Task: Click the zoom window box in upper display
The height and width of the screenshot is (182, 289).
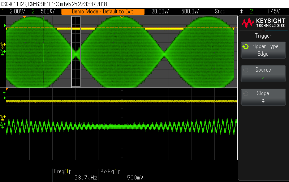Action: (76, 51)
